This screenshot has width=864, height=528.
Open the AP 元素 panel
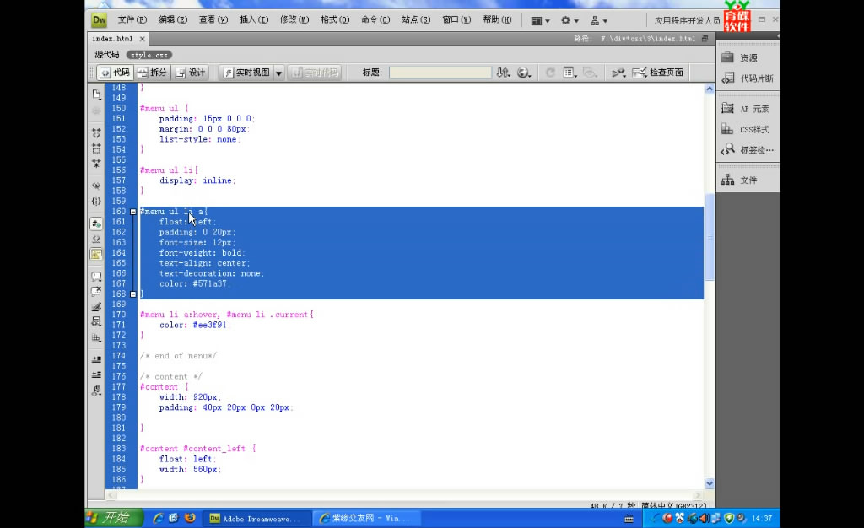click(x=748, y=109)
